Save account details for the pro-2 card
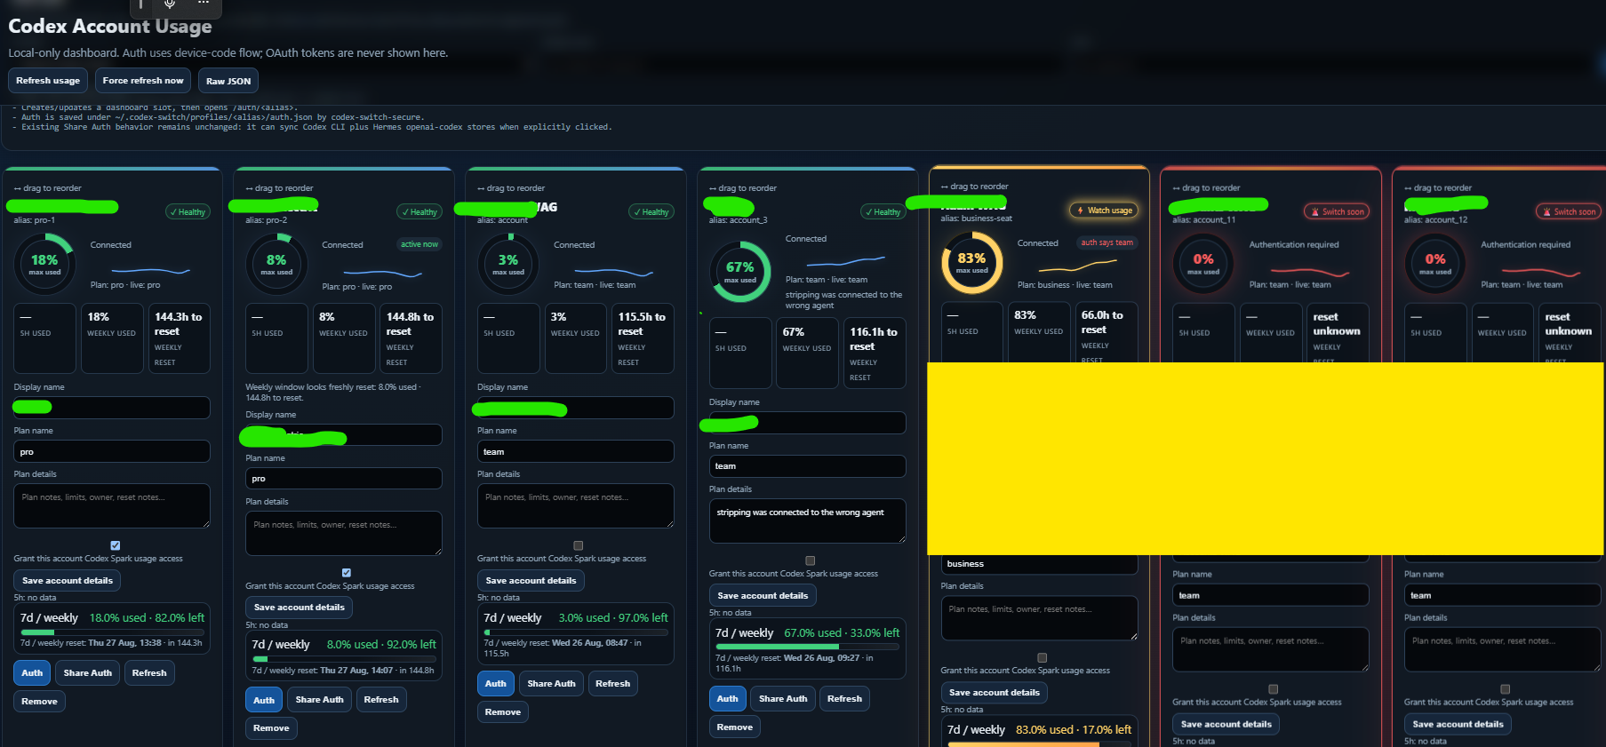 (300, 608)
